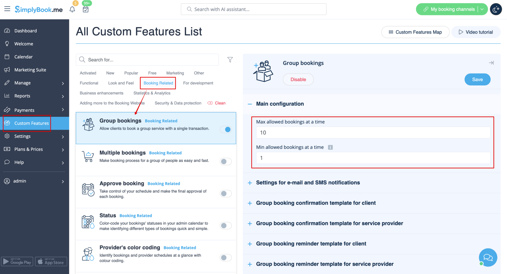The width and height of the screenshot is (507, 274).
Task: Switch to the Activated filter tab
Action: coord(88,73)
